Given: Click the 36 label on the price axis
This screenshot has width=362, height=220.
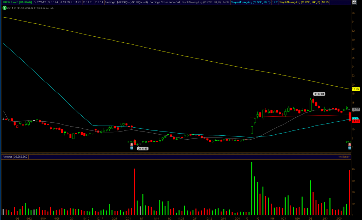Looking at the screenshot, I should (353, 13).
